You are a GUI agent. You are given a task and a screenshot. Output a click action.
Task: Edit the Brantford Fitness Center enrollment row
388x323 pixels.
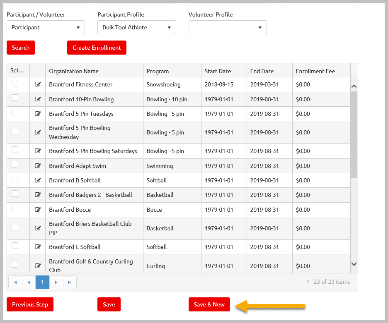38,84
